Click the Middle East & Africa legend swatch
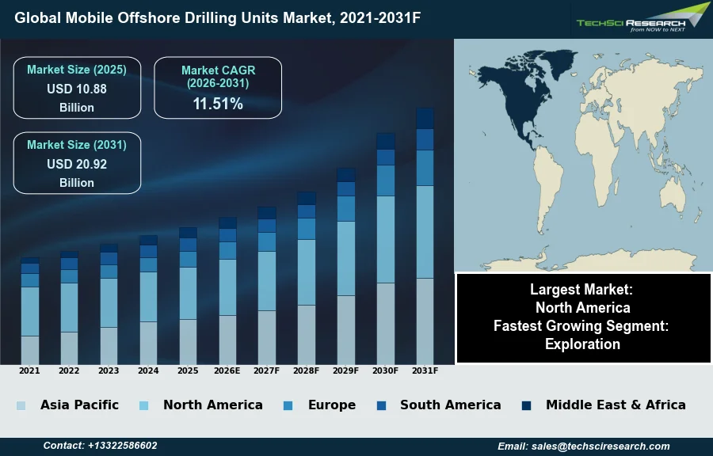Viewport: 713px width, 456px height. coord(526,406)
